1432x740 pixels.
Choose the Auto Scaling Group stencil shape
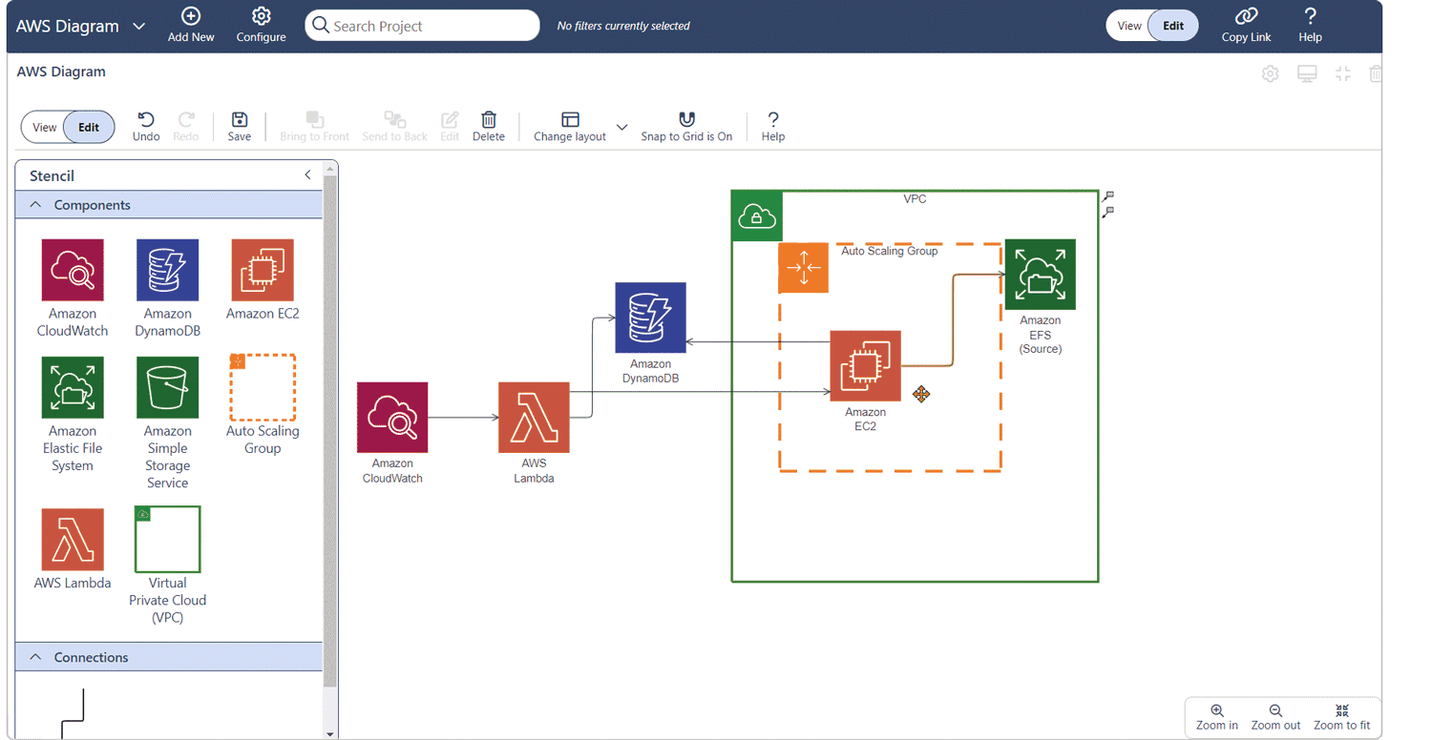(x=263, y=387)
